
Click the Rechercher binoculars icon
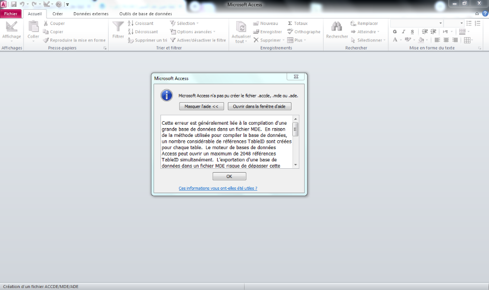click(336, 27)
